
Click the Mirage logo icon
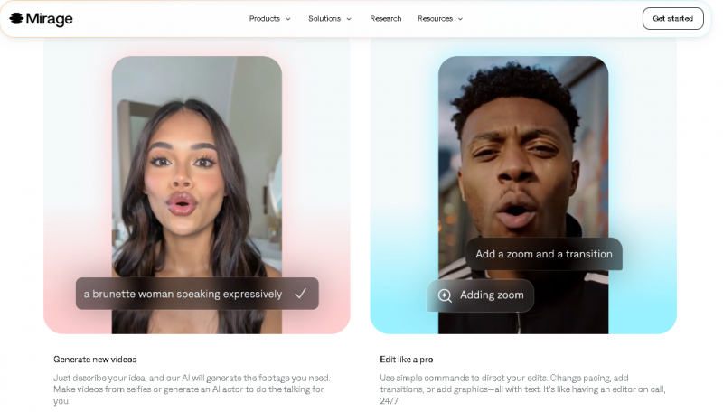[x=16, y=19]
